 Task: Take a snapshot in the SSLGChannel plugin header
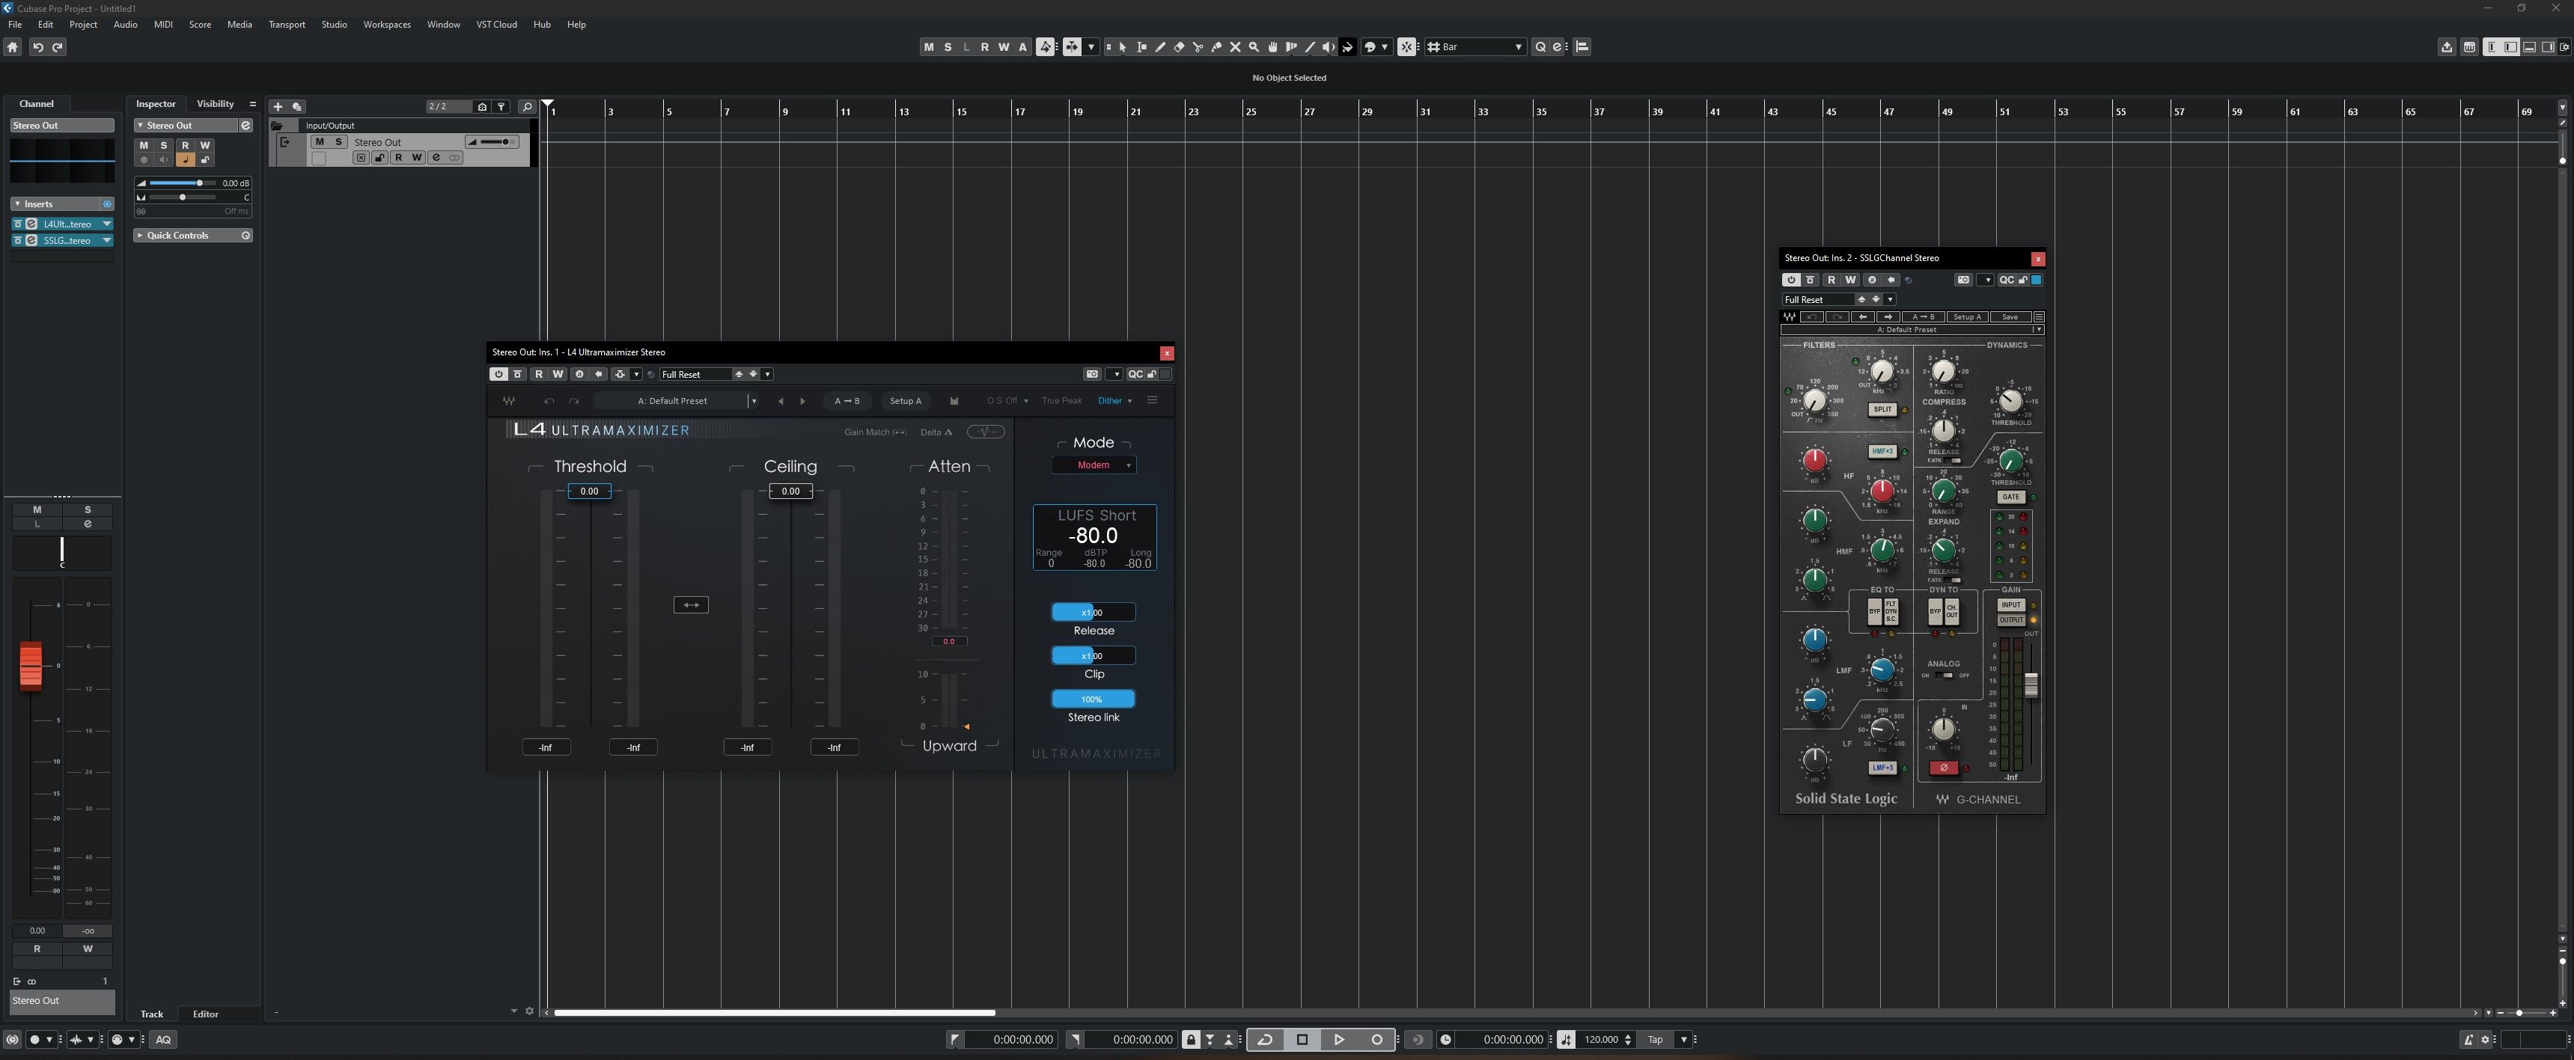tap(1963, 281)
